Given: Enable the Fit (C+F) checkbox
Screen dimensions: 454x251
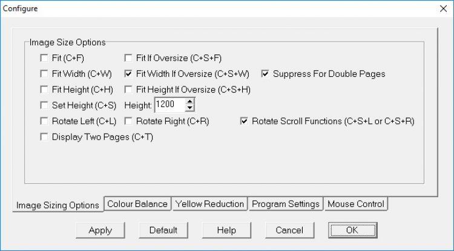Looking at the screenshot, I should point(44,59).
